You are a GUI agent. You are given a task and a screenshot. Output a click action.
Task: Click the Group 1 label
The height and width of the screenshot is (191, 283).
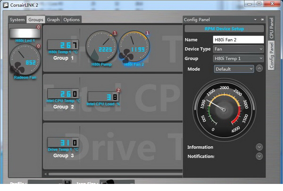point(63,58)
